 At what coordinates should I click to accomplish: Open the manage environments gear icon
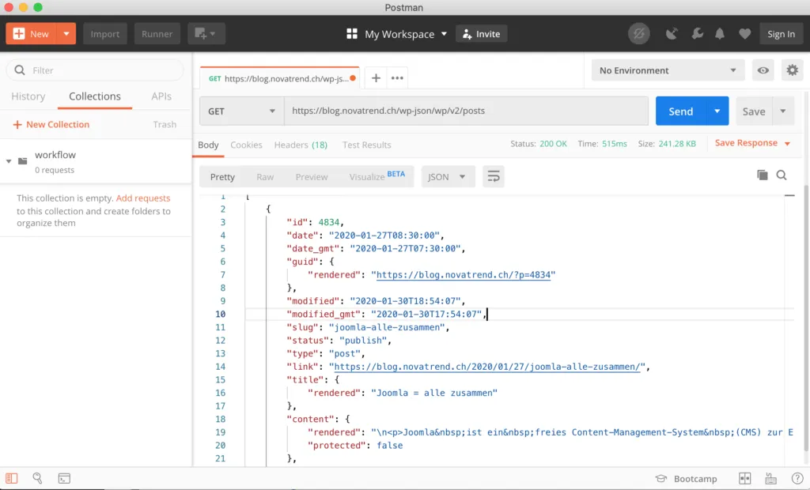point(792,70)
